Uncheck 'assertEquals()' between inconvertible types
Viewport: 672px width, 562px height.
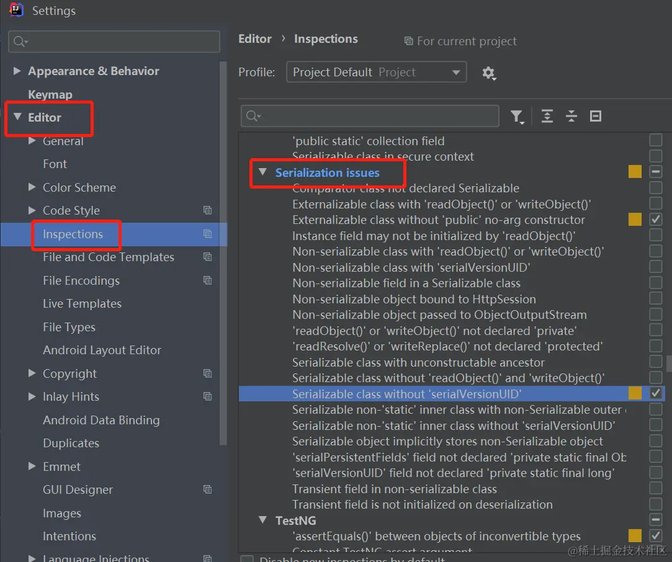(x=656, y=536)
